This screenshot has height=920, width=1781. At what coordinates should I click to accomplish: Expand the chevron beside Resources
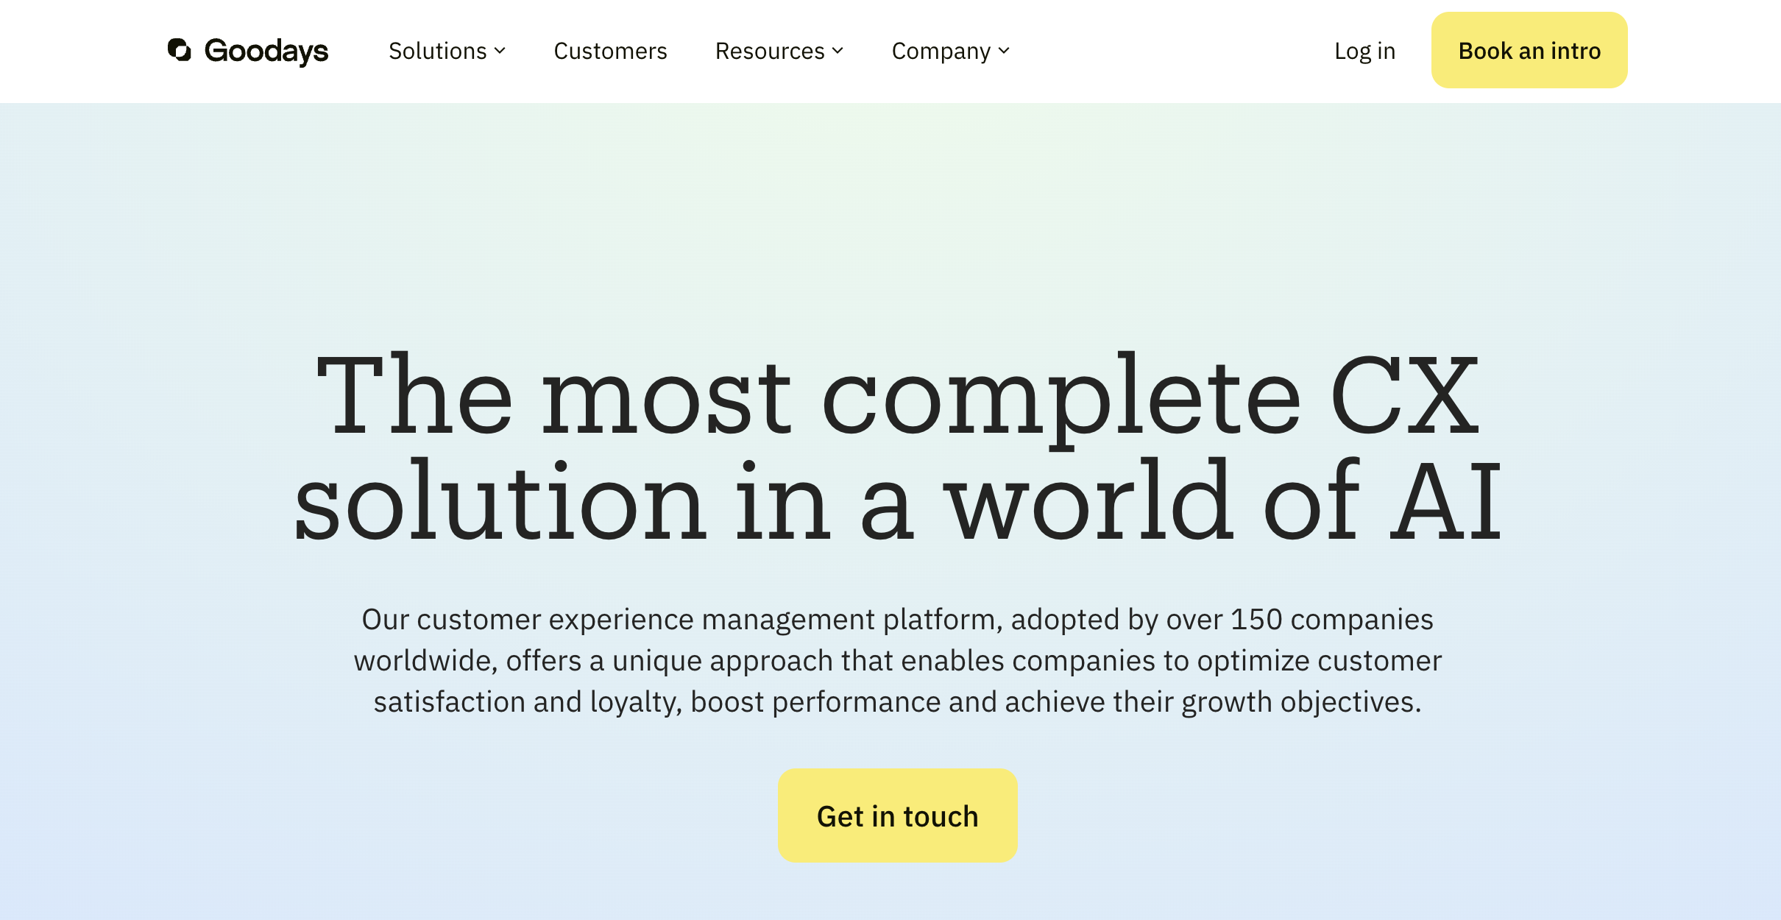point(838,51)
